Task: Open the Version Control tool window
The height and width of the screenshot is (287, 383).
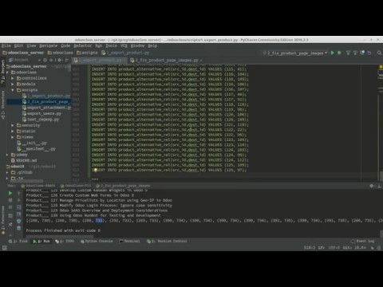Action: click(x=167, y=241)
